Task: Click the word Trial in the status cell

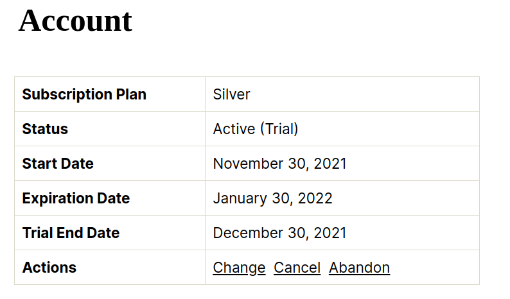Action: click(277, 129)
